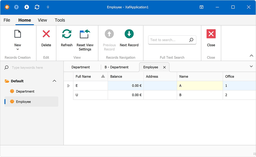
Task: Open the New button dropdown arrow
Action: pos(18,49)
